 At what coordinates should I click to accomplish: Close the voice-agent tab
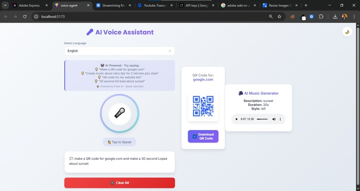88,5
